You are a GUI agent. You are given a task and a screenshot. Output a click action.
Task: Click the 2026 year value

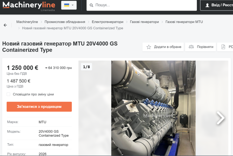coord(42,154)
